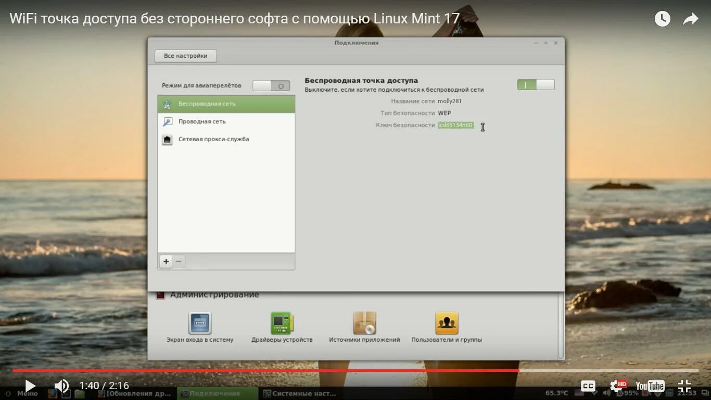Add a connection with the plus button
This screenshot has width=711, height=400.
pyautogui.click(x=166, y=261)
